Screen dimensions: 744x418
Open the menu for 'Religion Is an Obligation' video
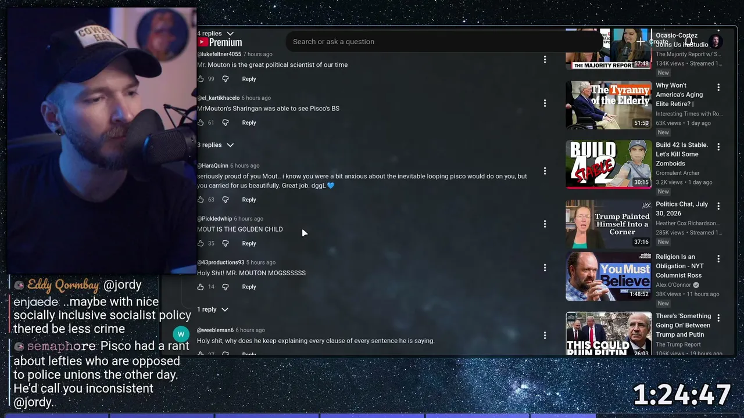point(718,258)
